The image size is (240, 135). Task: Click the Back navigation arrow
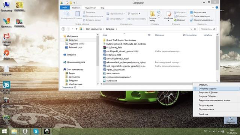coord(63,29)
